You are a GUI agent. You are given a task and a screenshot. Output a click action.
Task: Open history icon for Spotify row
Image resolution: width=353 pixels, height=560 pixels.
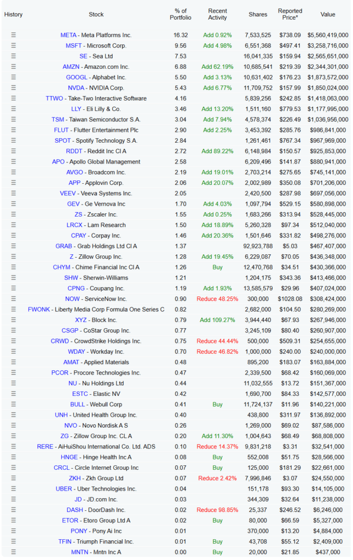pyautogui.click(x=14, y=141)
